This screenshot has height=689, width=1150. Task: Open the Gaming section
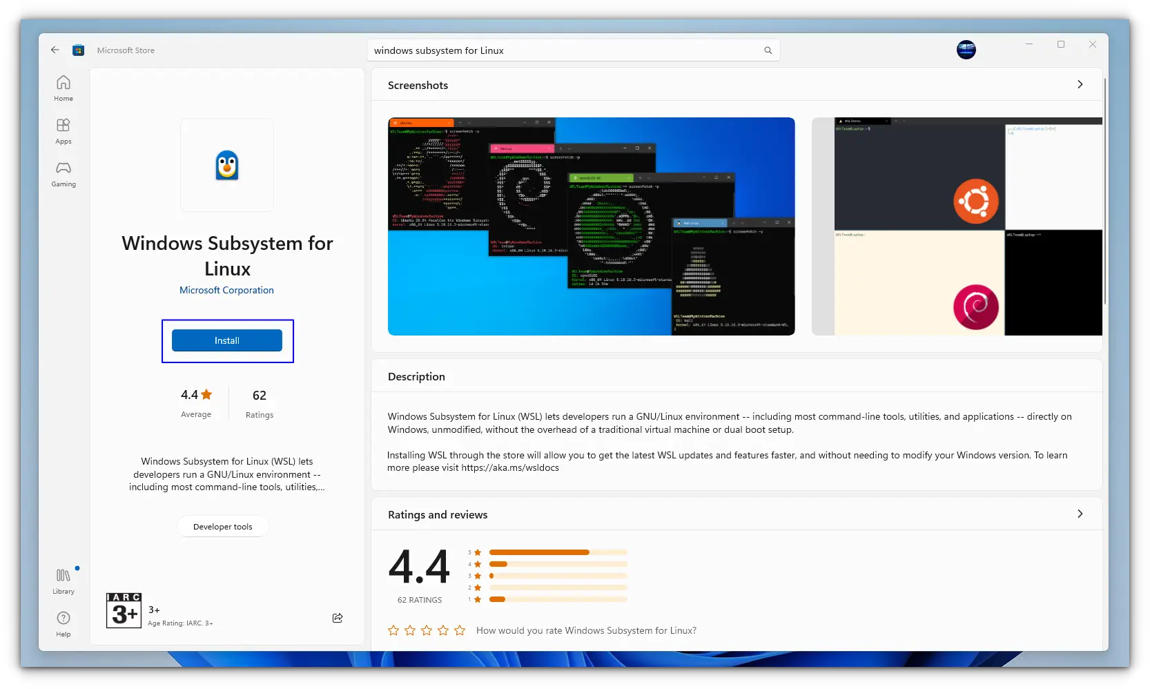(x=64, y=174)
